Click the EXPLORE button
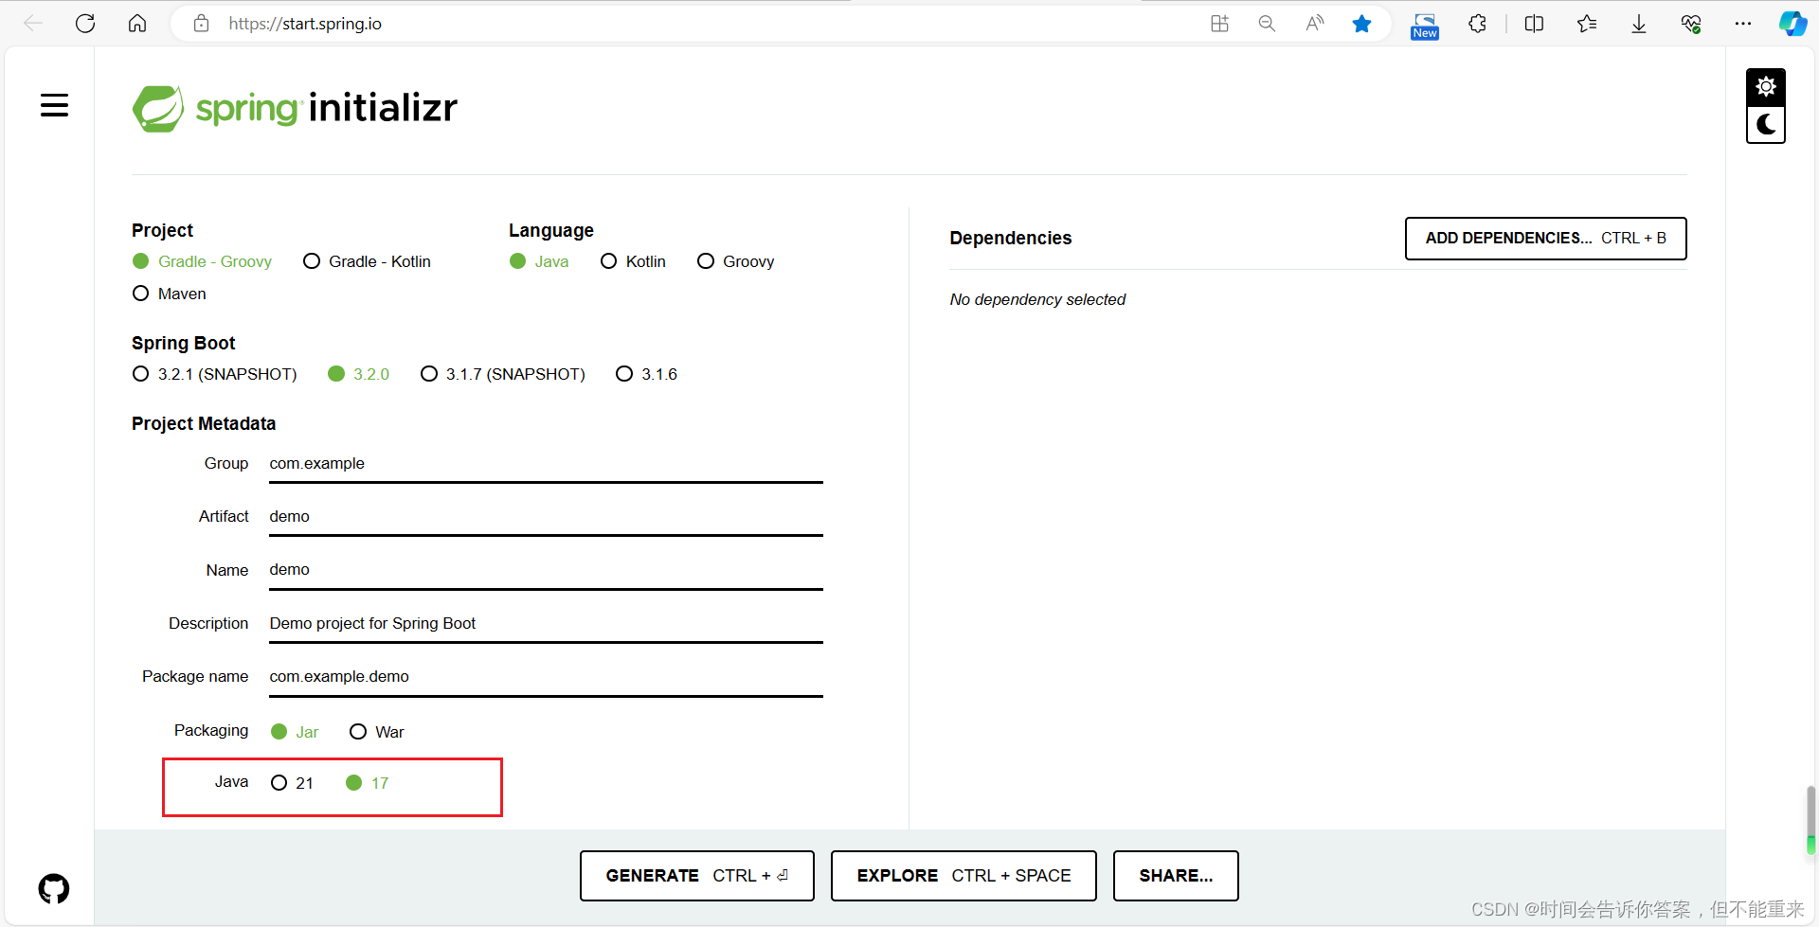The image size is (1819, 927). pos(964,876)
